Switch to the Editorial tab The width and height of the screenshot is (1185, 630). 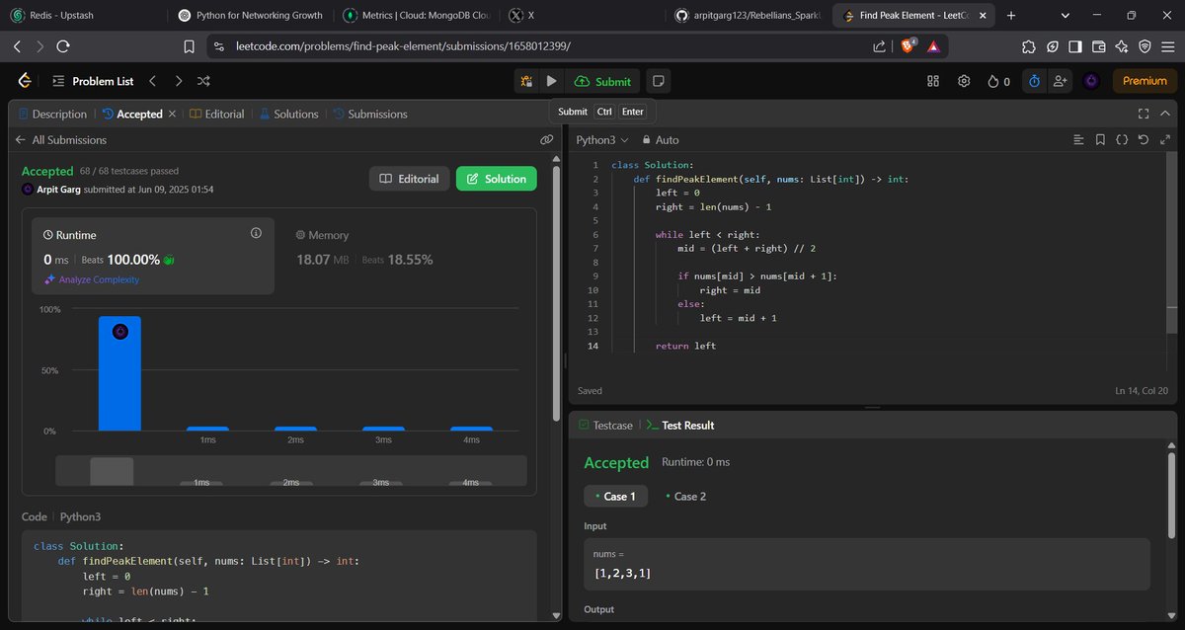216,114
